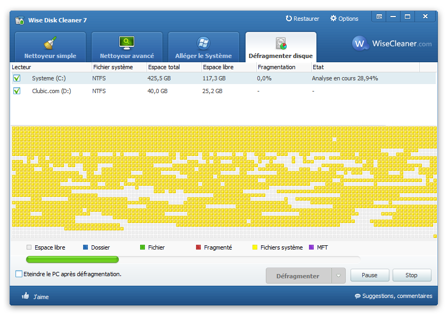Uncheck the Clubic.com (D:) drive checkbox
The width and height of the screenshot is (448, 315).
pos(17,91)
